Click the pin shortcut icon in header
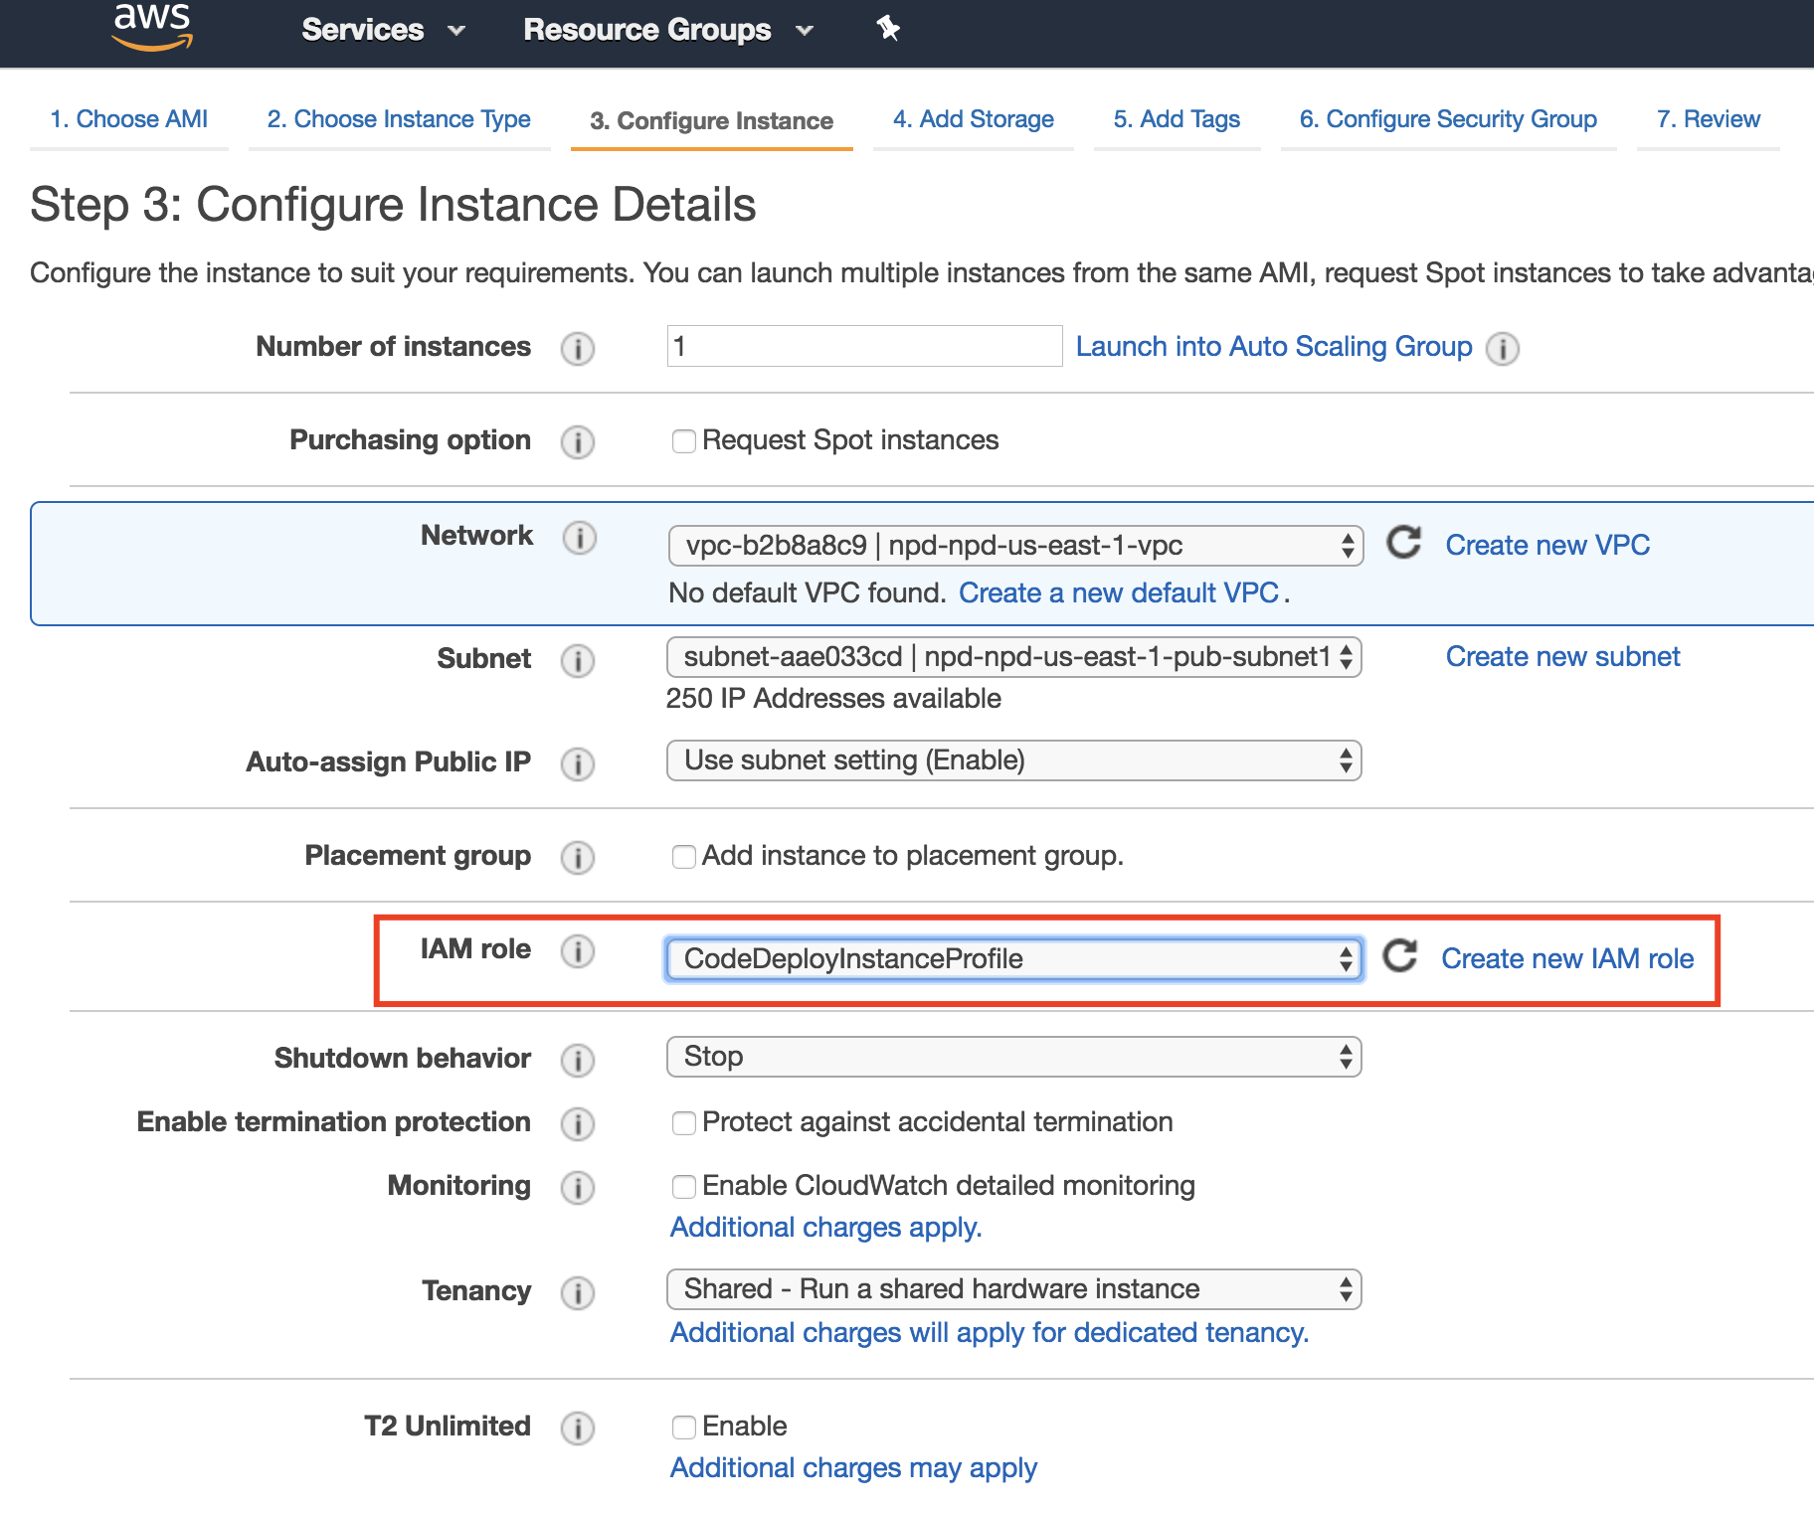 pyautogui.click(x=888, y=29)
